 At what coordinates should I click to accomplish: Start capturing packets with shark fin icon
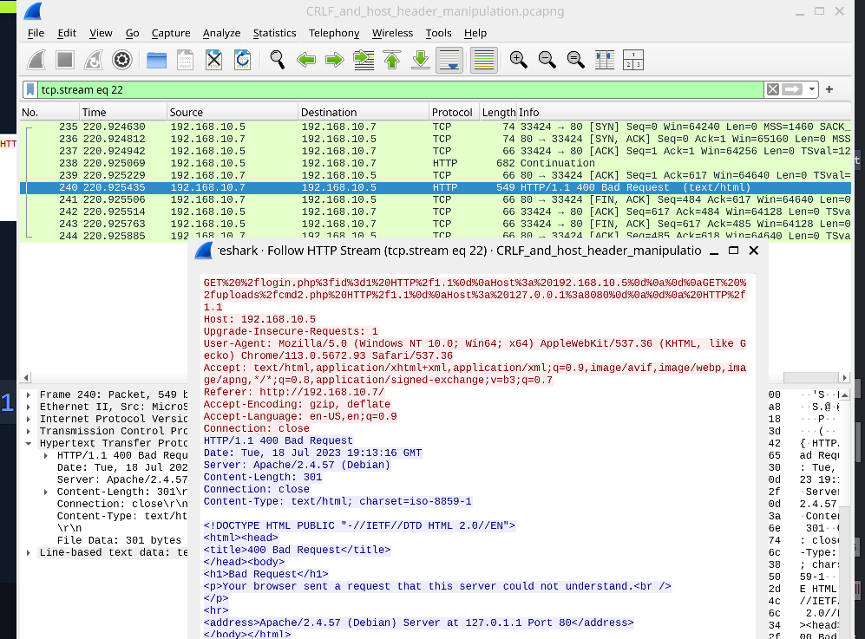click(36, 60)
